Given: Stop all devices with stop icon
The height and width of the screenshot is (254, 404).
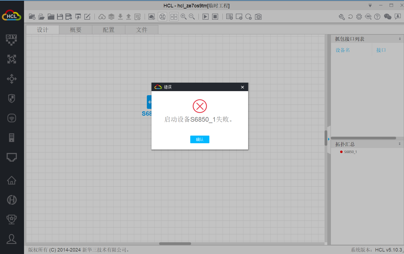Looking at the screenshot, I should pos(215,17).
